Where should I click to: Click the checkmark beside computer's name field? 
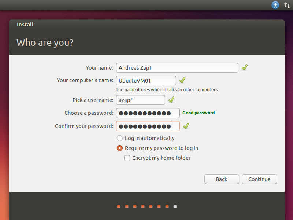[x=182, y=80]
